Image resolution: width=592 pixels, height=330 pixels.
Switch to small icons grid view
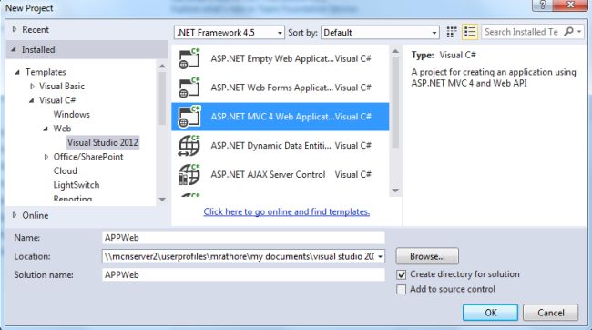(452, 32)
